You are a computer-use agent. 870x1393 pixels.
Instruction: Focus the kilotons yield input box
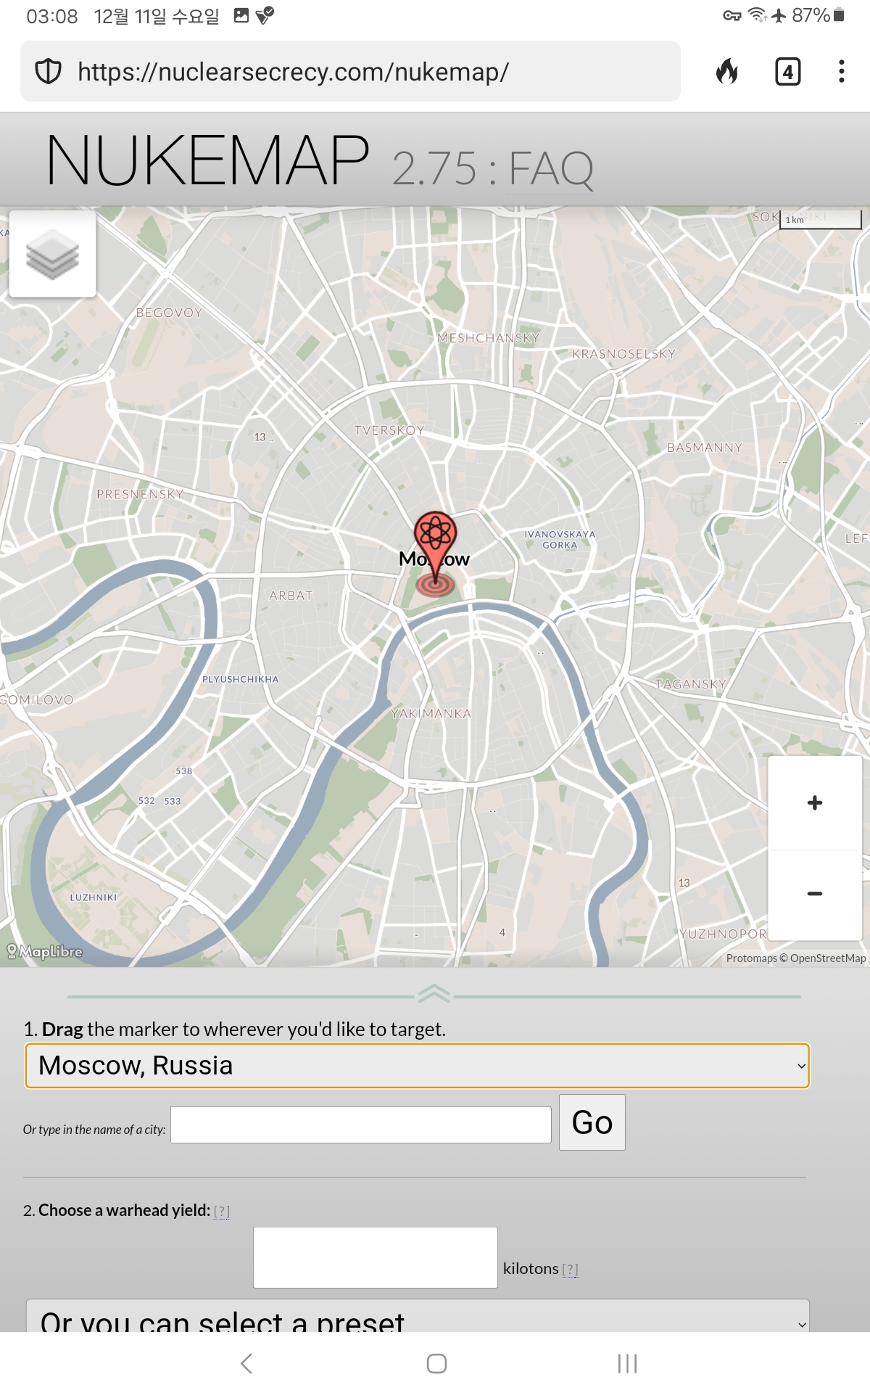click(x=376, y=1257)
